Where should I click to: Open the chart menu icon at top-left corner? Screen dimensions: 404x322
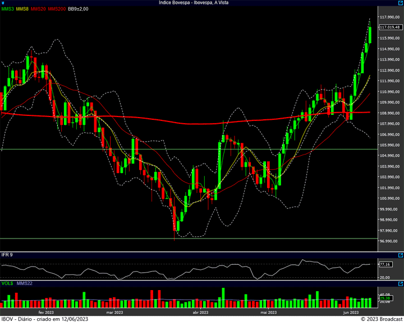pos(3,3)
